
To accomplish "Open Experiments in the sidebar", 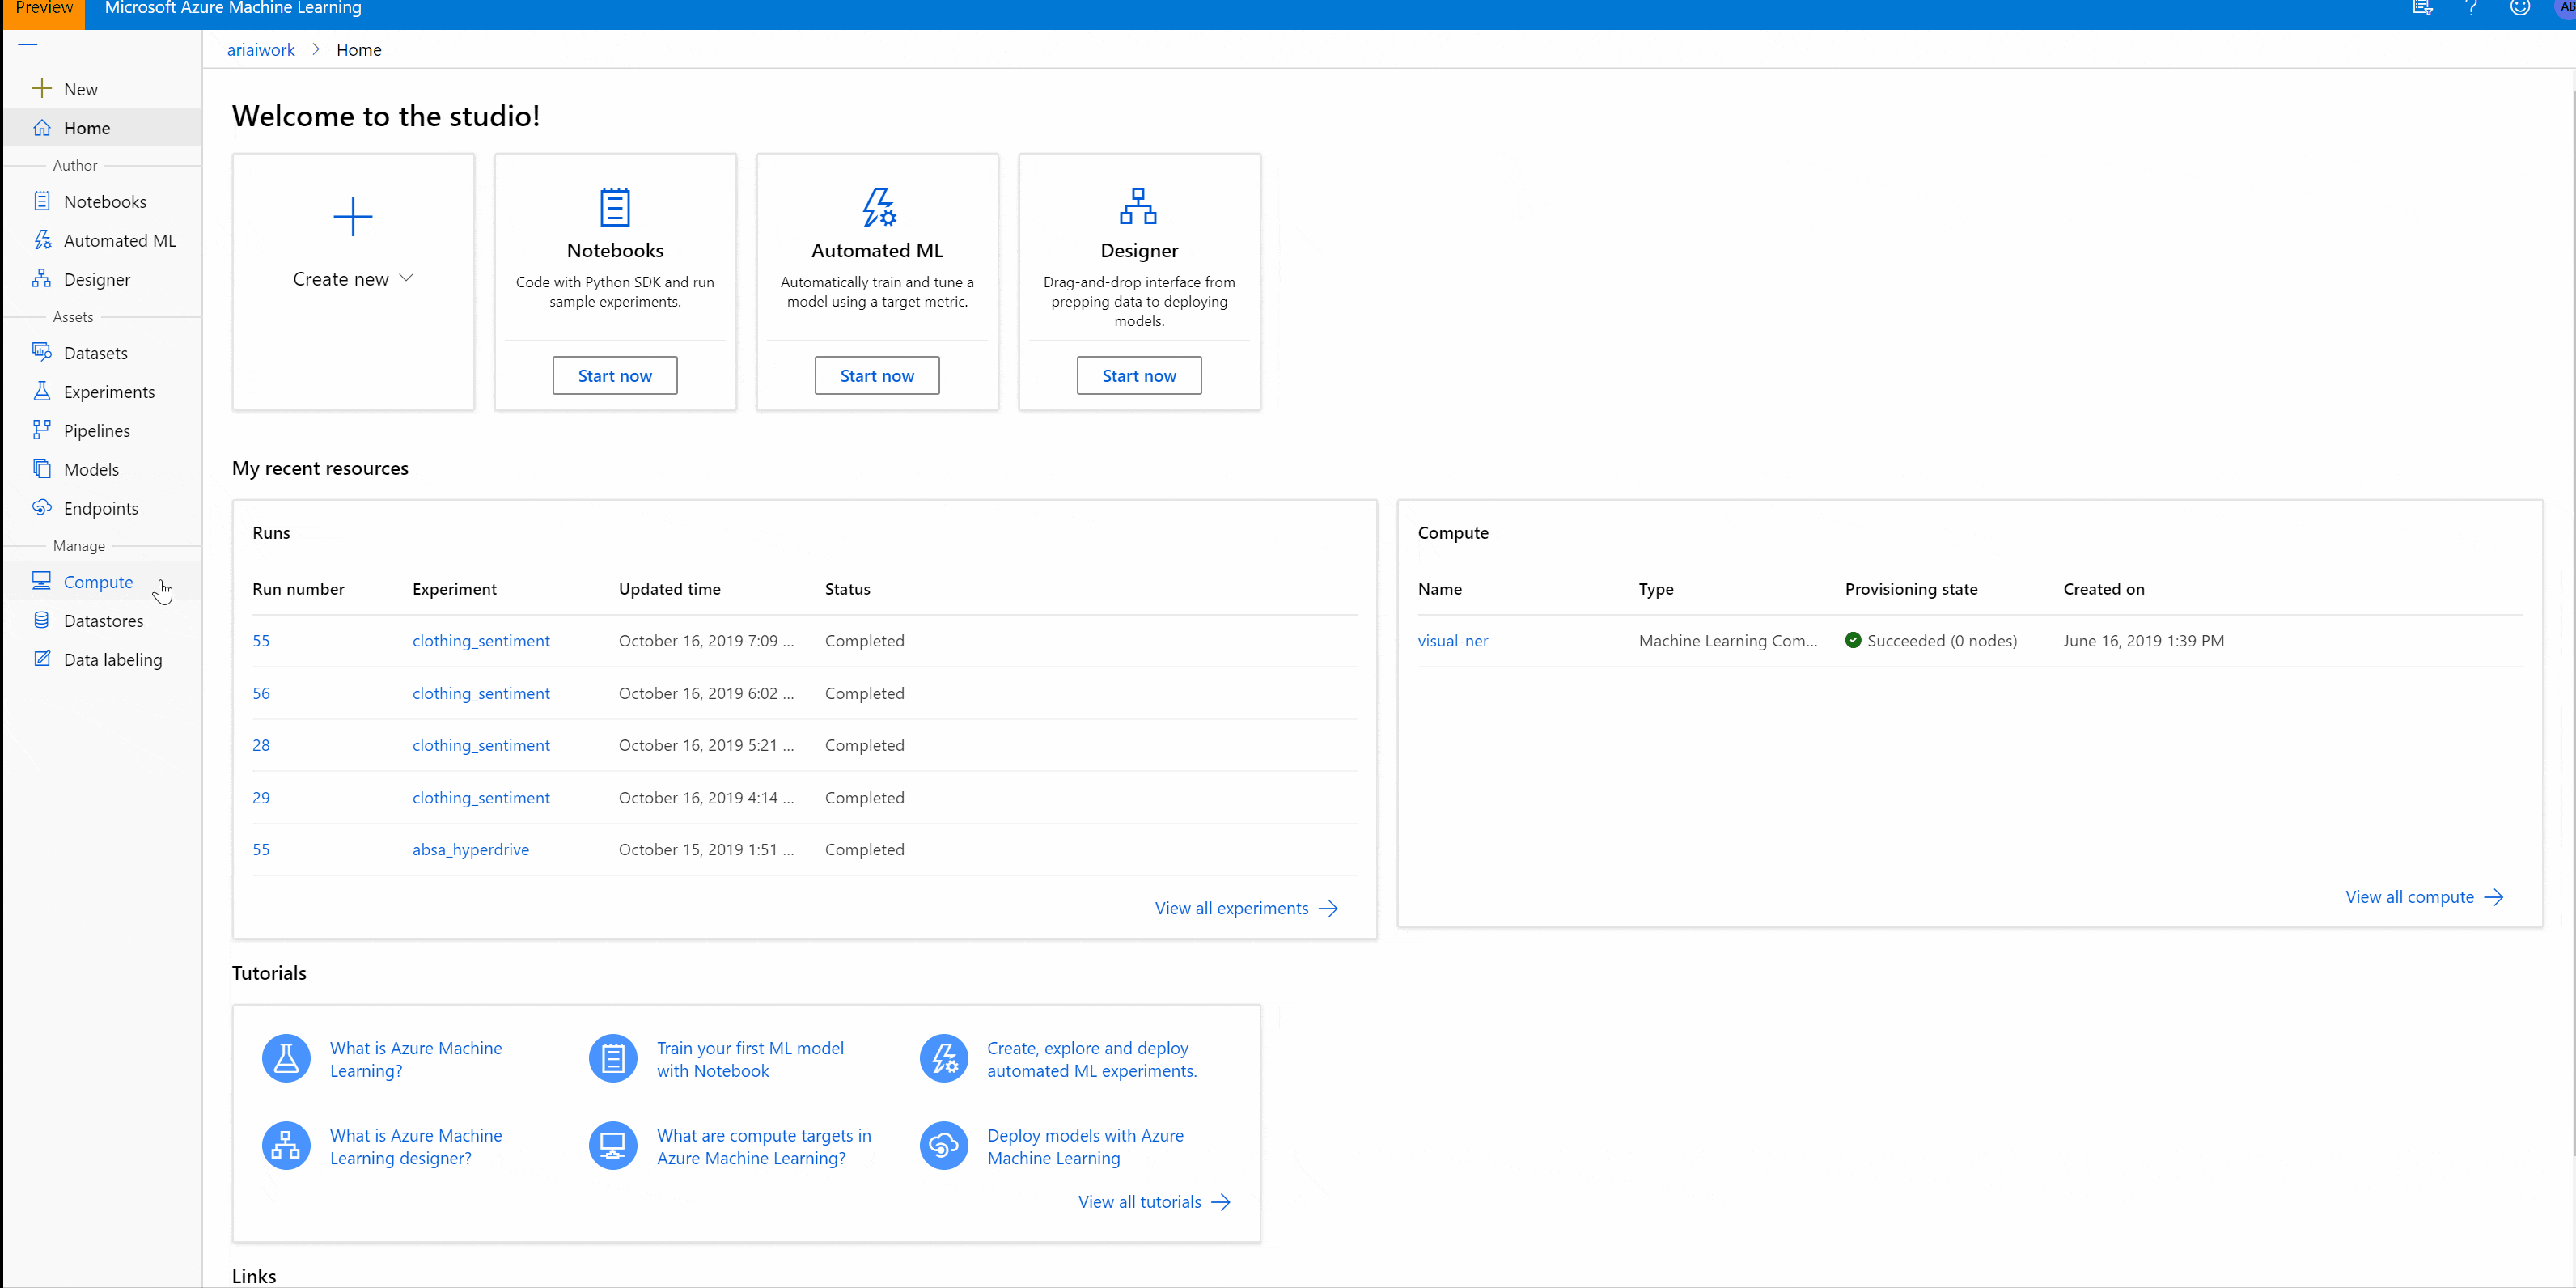I will [103, 391].
